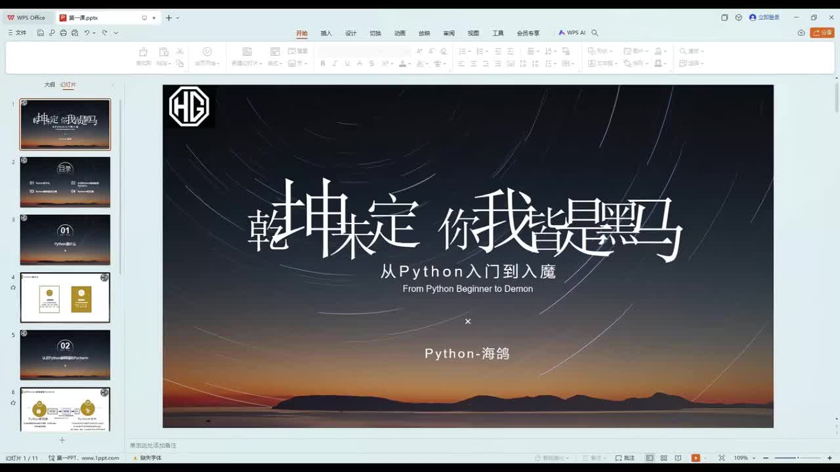Click the 缺失字体 missing font warning
Screen dimensions: 840x472
click(x=148, y=458)
